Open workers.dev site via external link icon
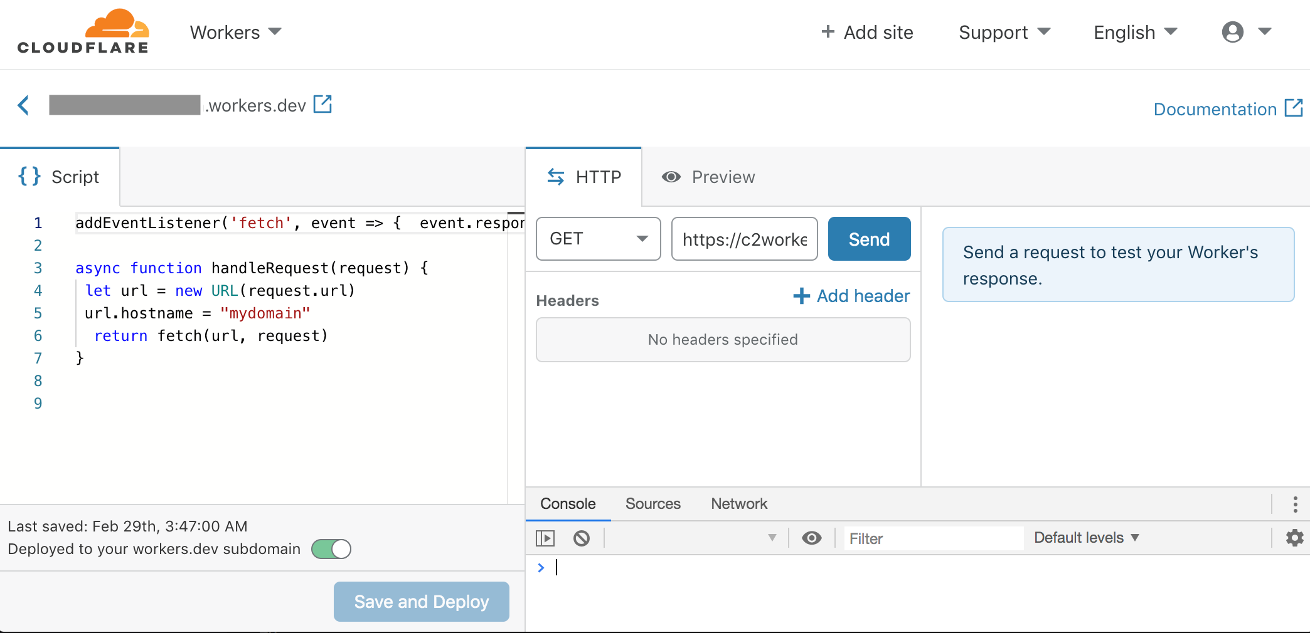Viewport: 1310px width, 633px height. pyautogui.click(x=322, y=104)
